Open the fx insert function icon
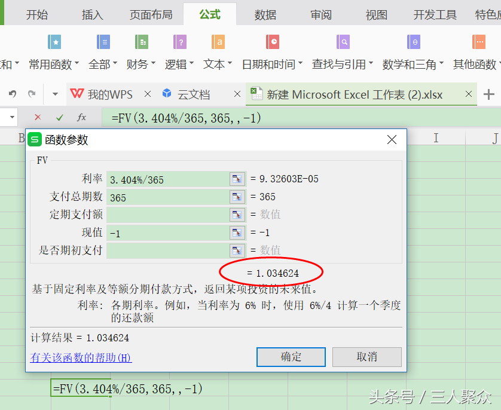Viewport: 501px width, 410px height. point(81,117)
